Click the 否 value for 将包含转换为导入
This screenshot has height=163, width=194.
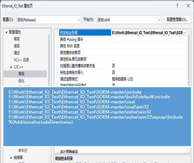[x=113, y=72]
